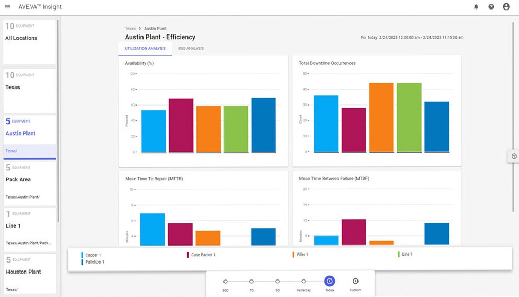This screenshot has width=519, height=297.
Task: Open the All Locations card
Action: click(x=30, y=42)
